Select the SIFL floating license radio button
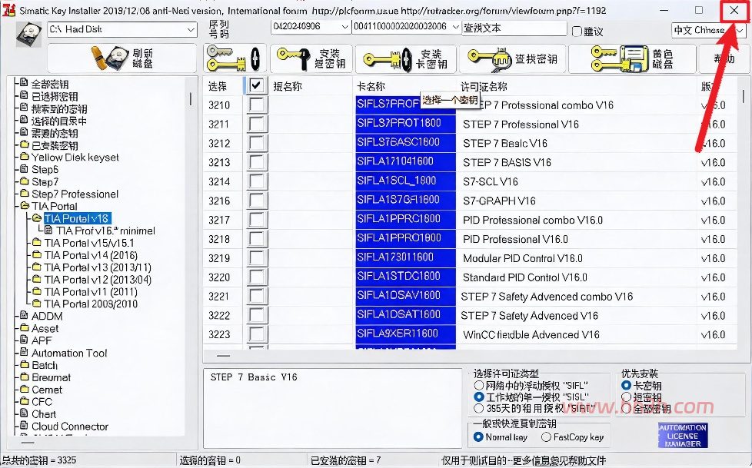The image size is (752, 468). pyautogui.click(x=478, y=385)
